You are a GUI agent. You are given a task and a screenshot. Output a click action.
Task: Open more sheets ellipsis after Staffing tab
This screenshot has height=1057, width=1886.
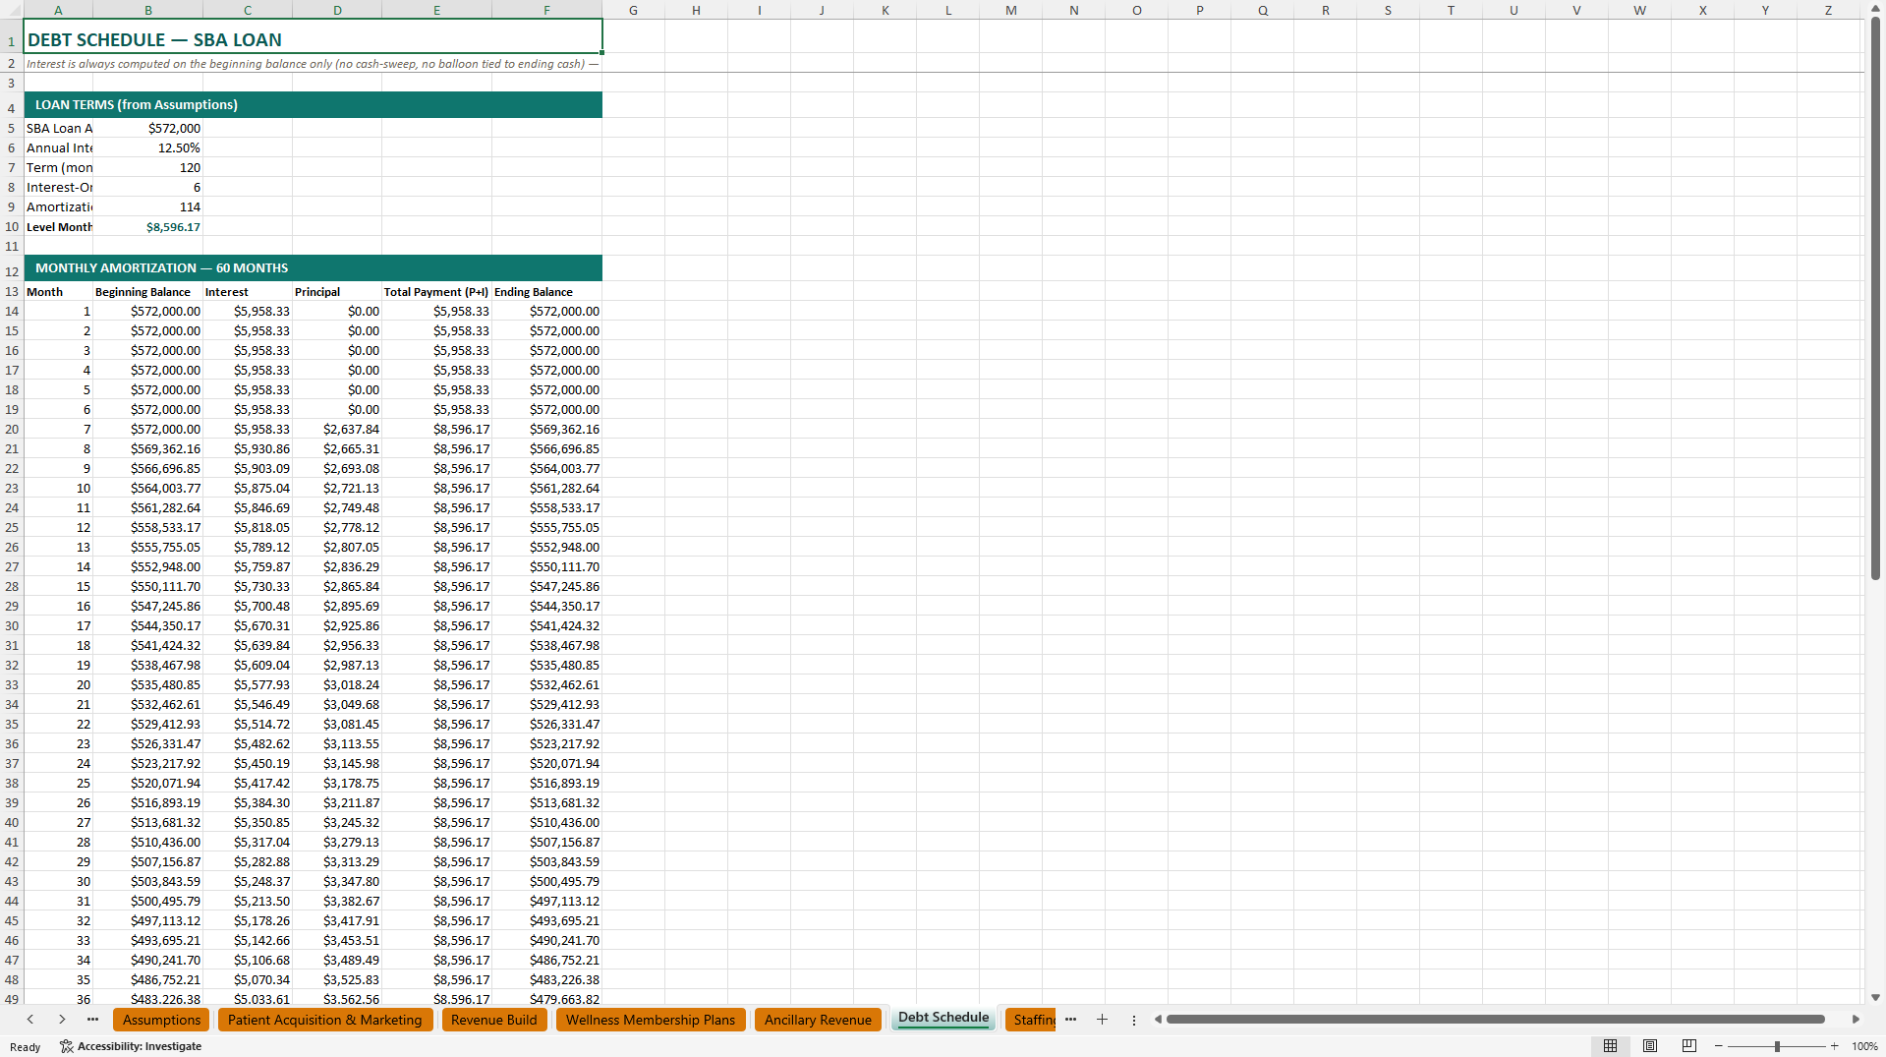1070,1020
